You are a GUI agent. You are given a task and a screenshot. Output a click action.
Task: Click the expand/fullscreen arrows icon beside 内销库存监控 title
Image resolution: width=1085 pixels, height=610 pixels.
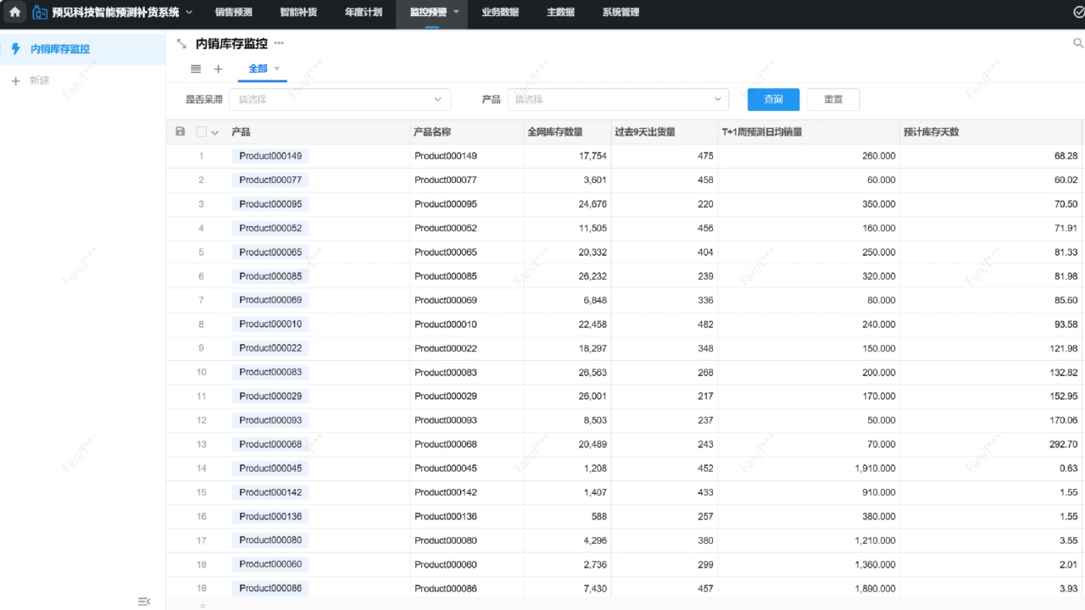pos(181,44)
